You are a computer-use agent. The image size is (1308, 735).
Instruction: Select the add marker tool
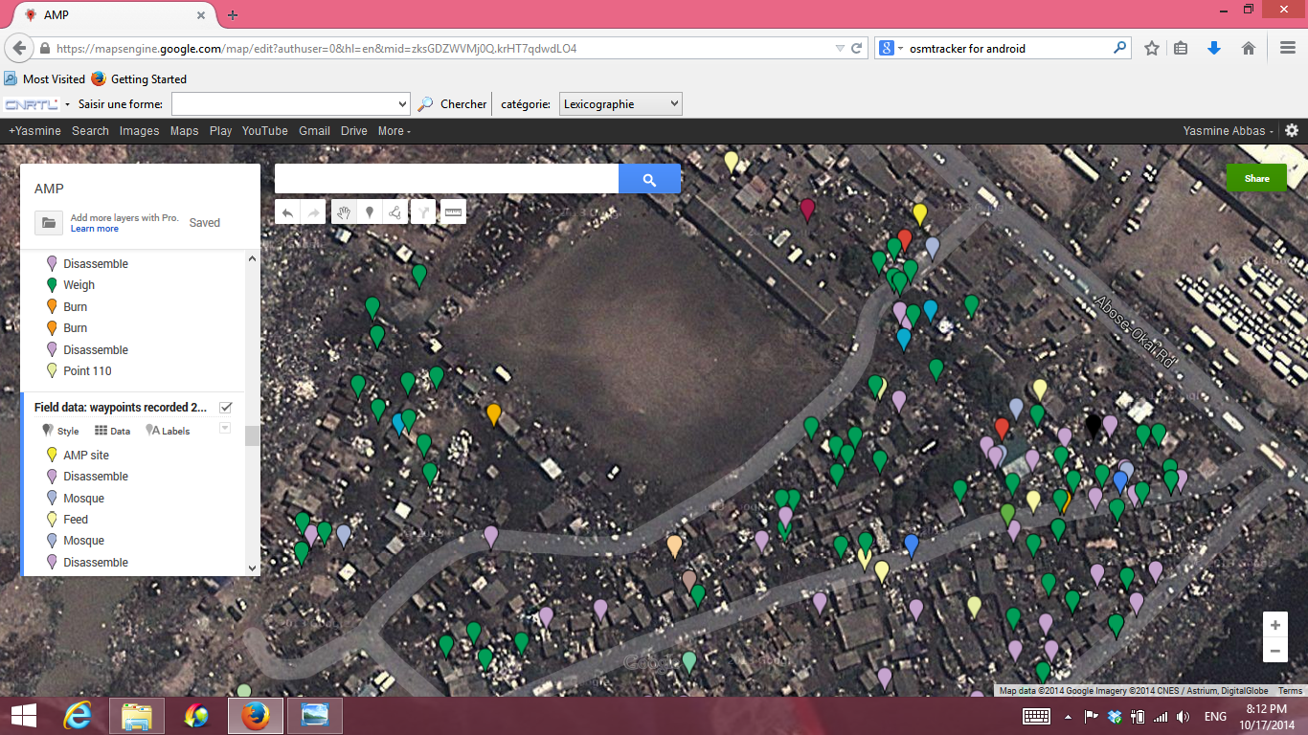click(x=370, y=212)
